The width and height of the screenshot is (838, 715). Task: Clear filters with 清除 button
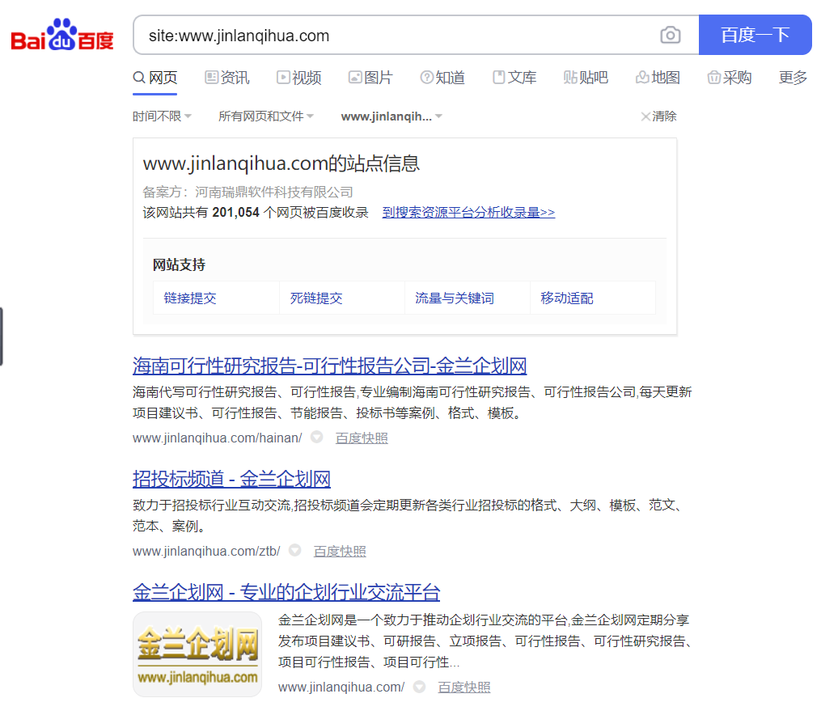659,116
